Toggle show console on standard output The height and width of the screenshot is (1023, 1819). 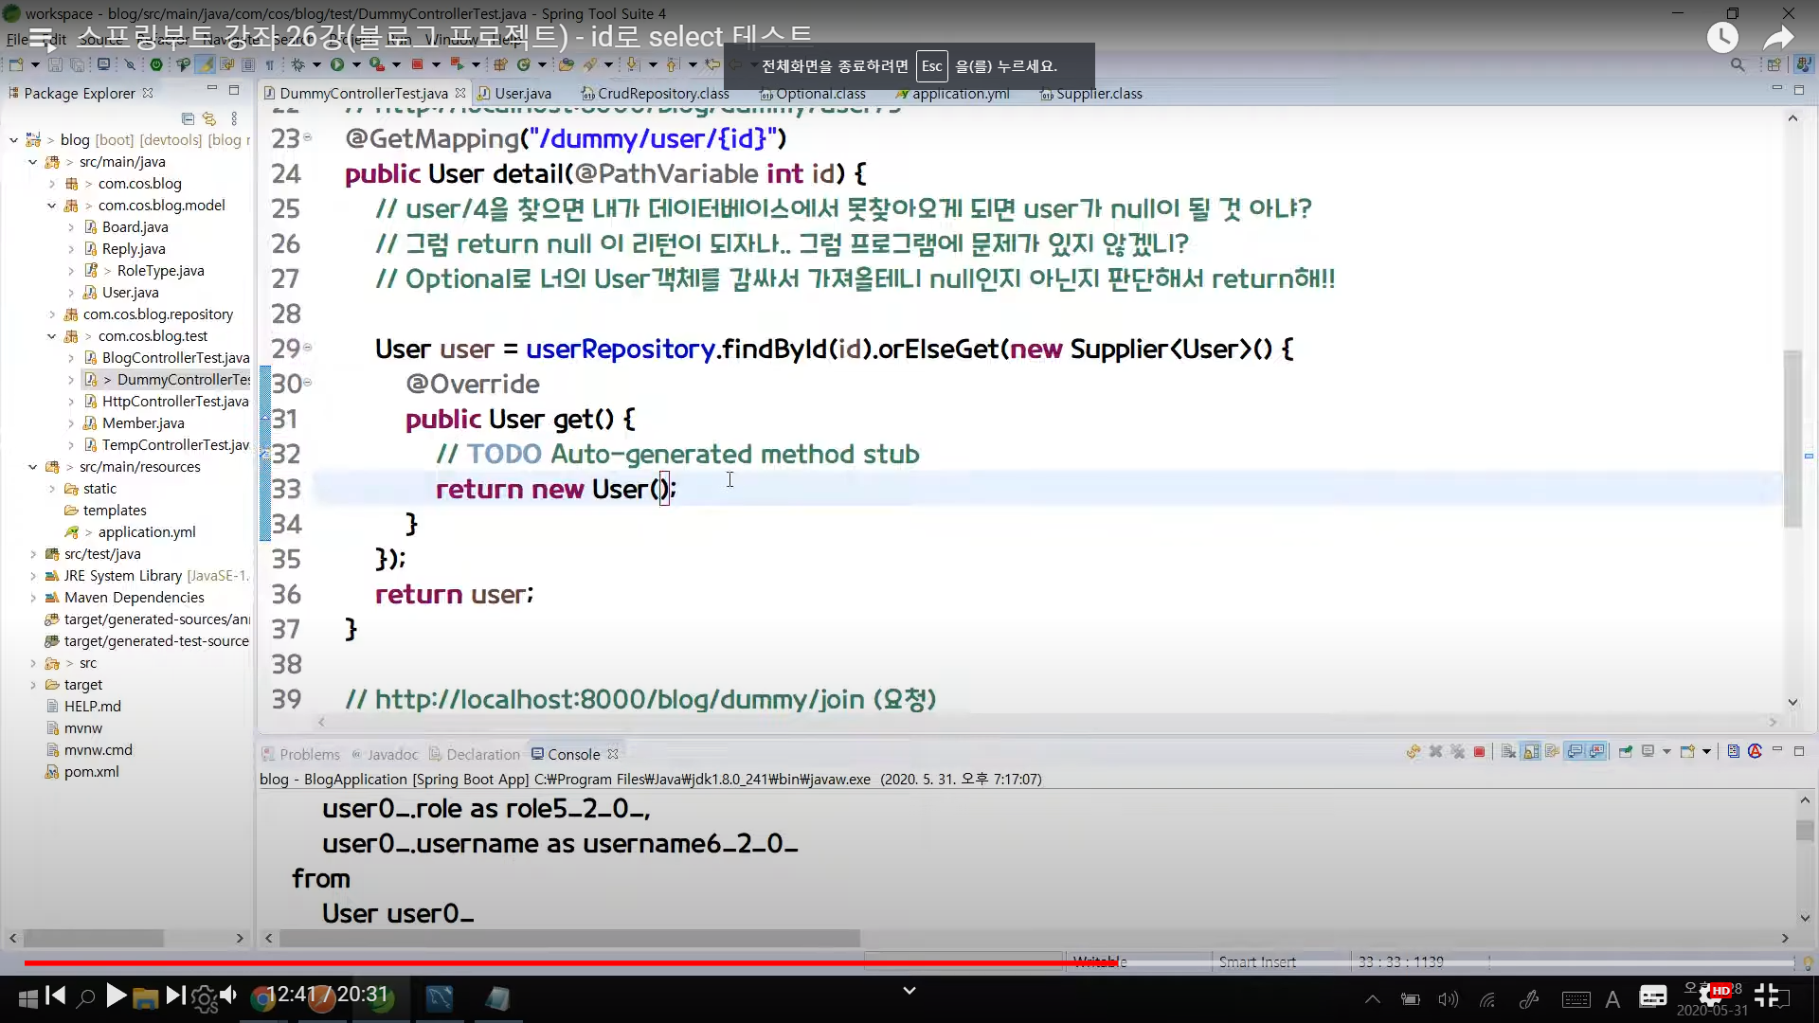coord(1575,751)
